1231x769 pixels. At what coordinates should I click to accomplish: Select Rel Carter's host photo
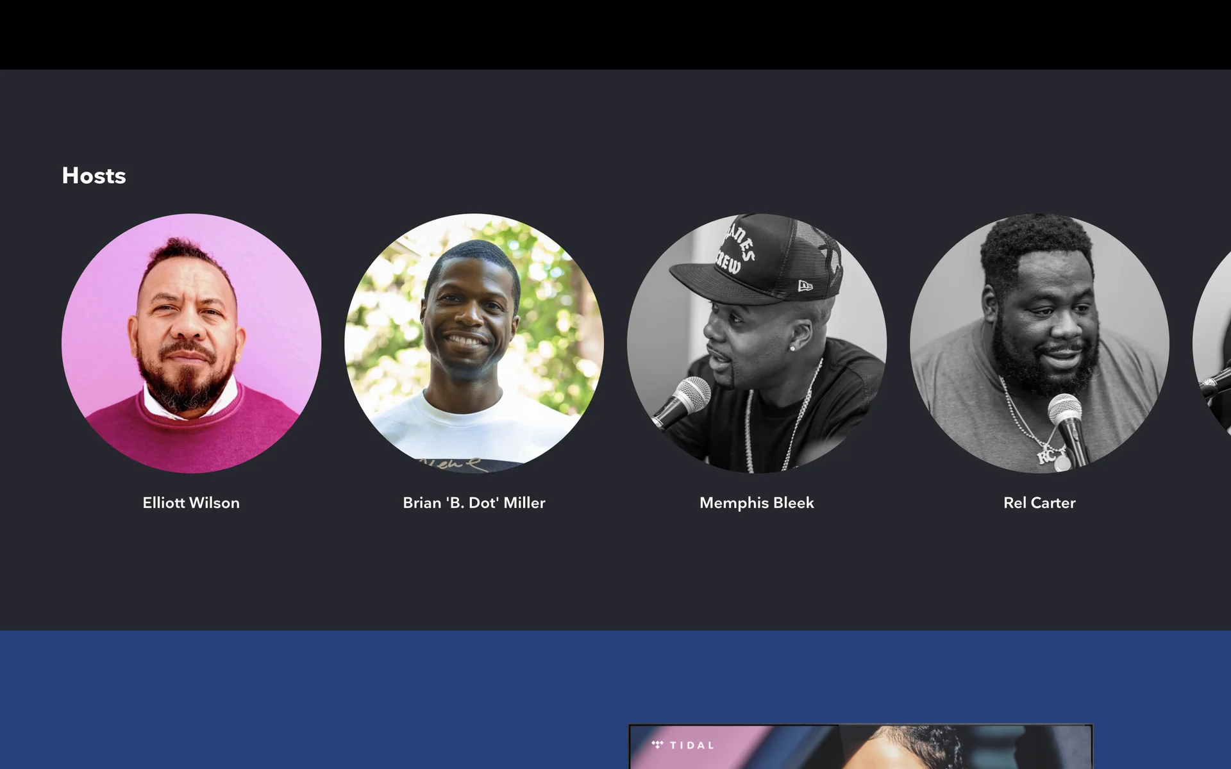1039,343
